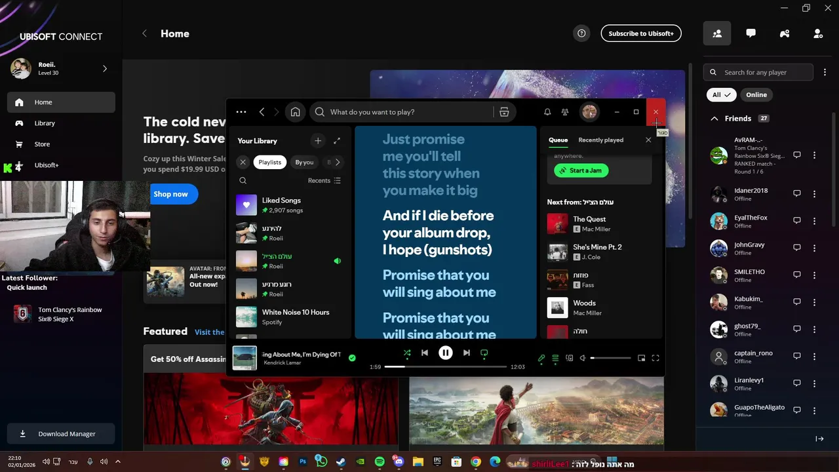Open options menu for captain_rono
Screen dimensions: 839x472
[815, 356]
